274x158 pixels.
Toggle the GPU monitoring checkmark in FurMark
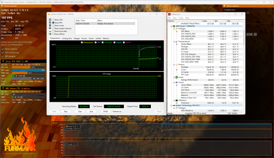tap(3, 52)
